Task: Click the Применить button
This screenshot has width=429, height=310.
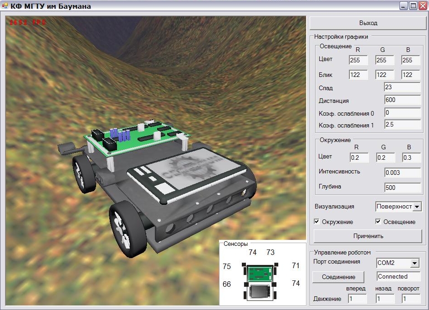Action: [368, 236]
